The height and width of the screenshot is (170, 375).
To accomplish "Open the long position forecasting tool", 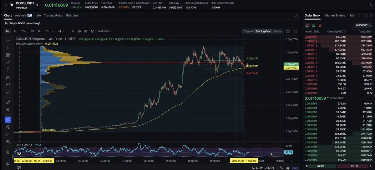I will 8,85.
